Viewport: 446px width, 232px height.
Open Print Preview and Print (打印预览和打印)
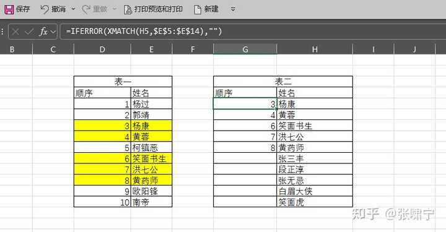point(153,9)
